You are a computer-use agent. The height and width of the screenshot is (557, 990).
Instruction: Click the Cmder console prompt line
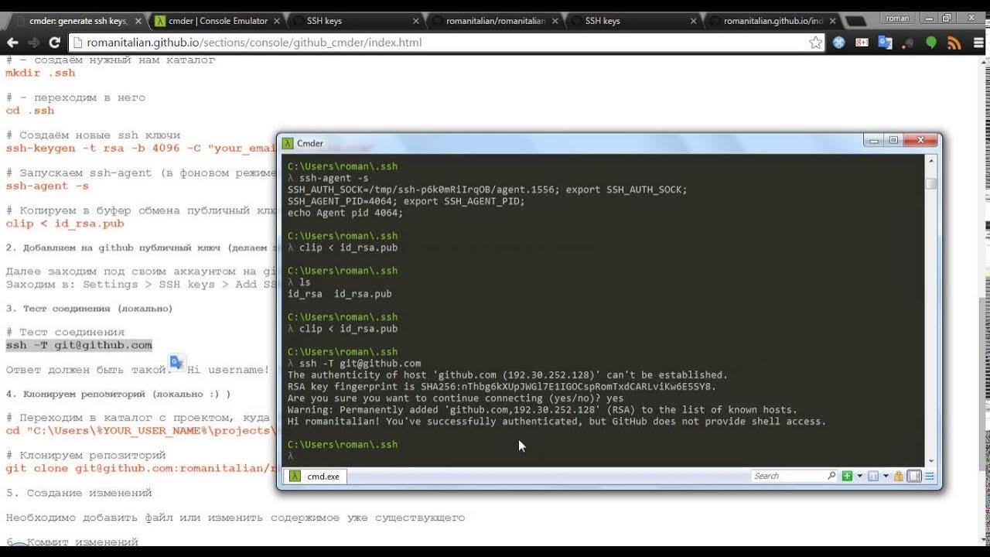tap(291, 456)
